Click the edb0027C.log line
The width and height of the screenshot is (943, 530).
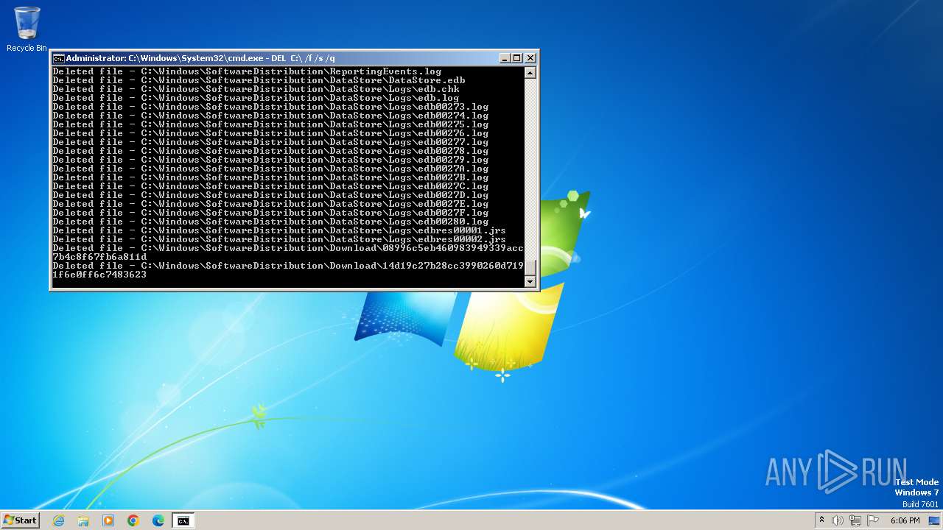[270, 186]
